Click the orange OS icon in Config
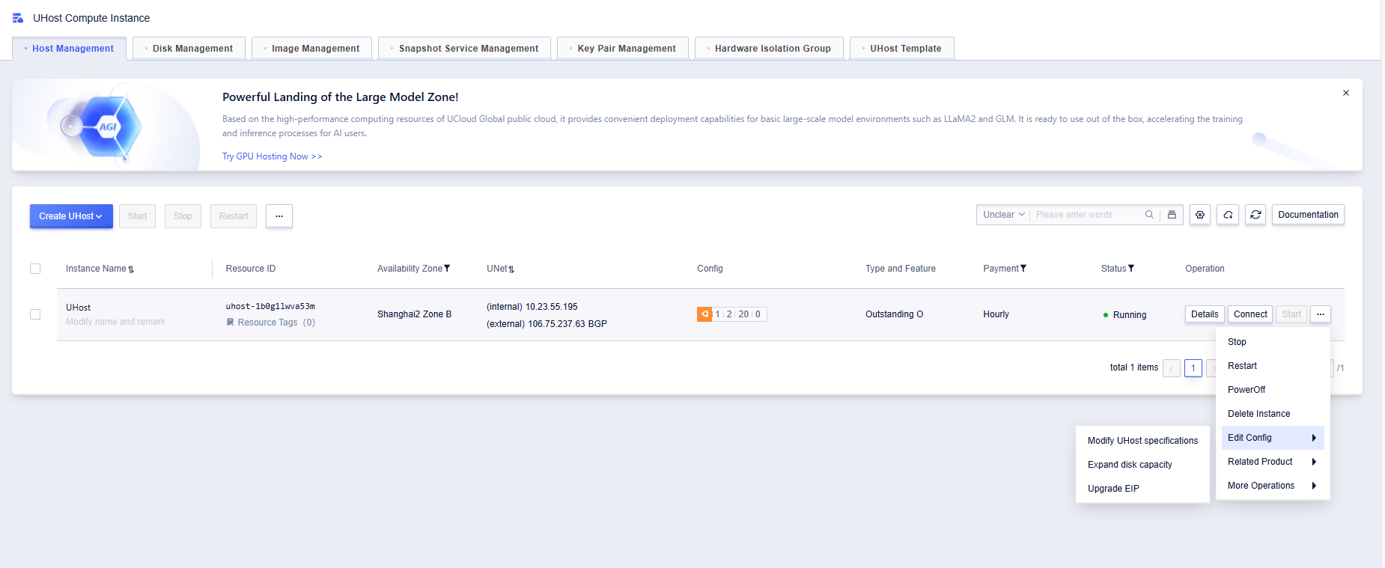The height and width of the screenshot is (568, 1385). pyautogui.click(x=704, y=314)
